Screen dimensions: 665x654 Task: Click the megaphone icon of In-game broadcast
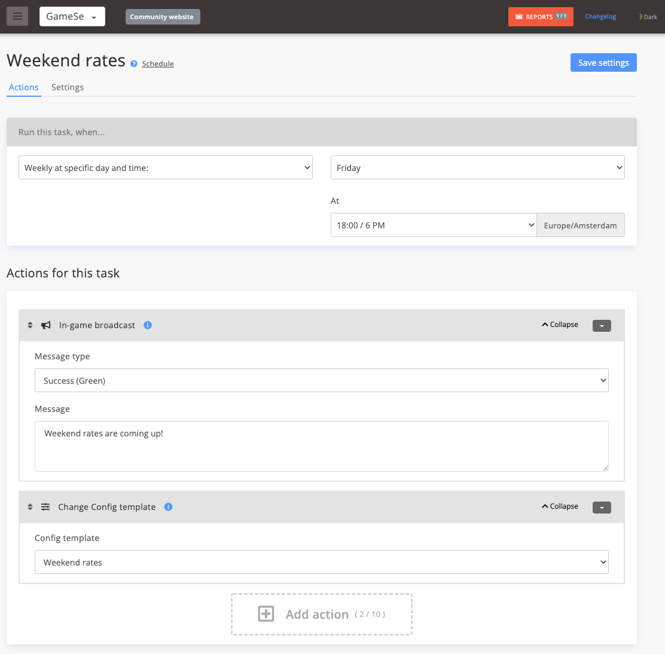pos(46,325)
